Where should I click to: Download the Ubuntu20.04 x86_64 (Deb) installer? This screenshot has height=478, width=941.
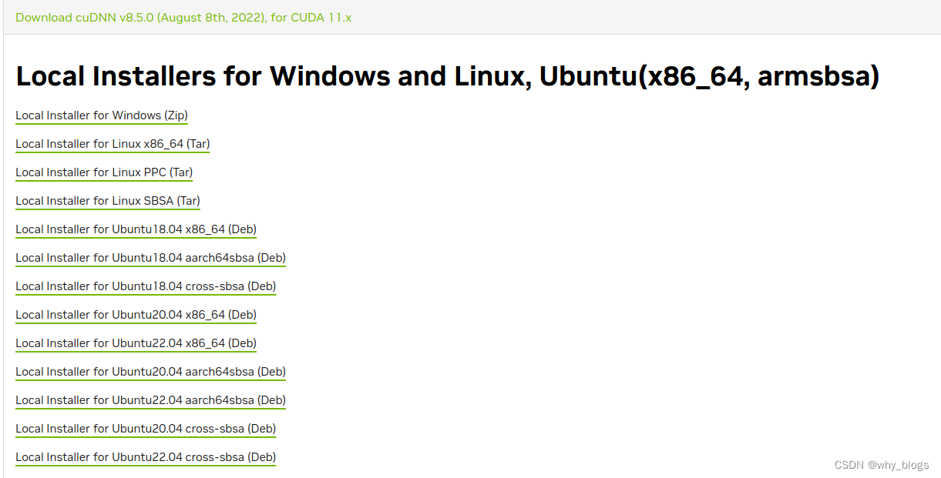pos(136,315)
